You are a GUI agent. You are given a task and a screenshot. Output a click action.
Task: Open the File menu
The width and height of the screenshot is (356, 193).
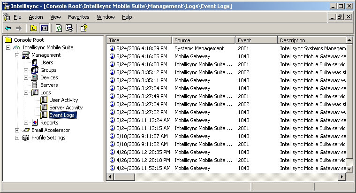(x=17, y=17)
